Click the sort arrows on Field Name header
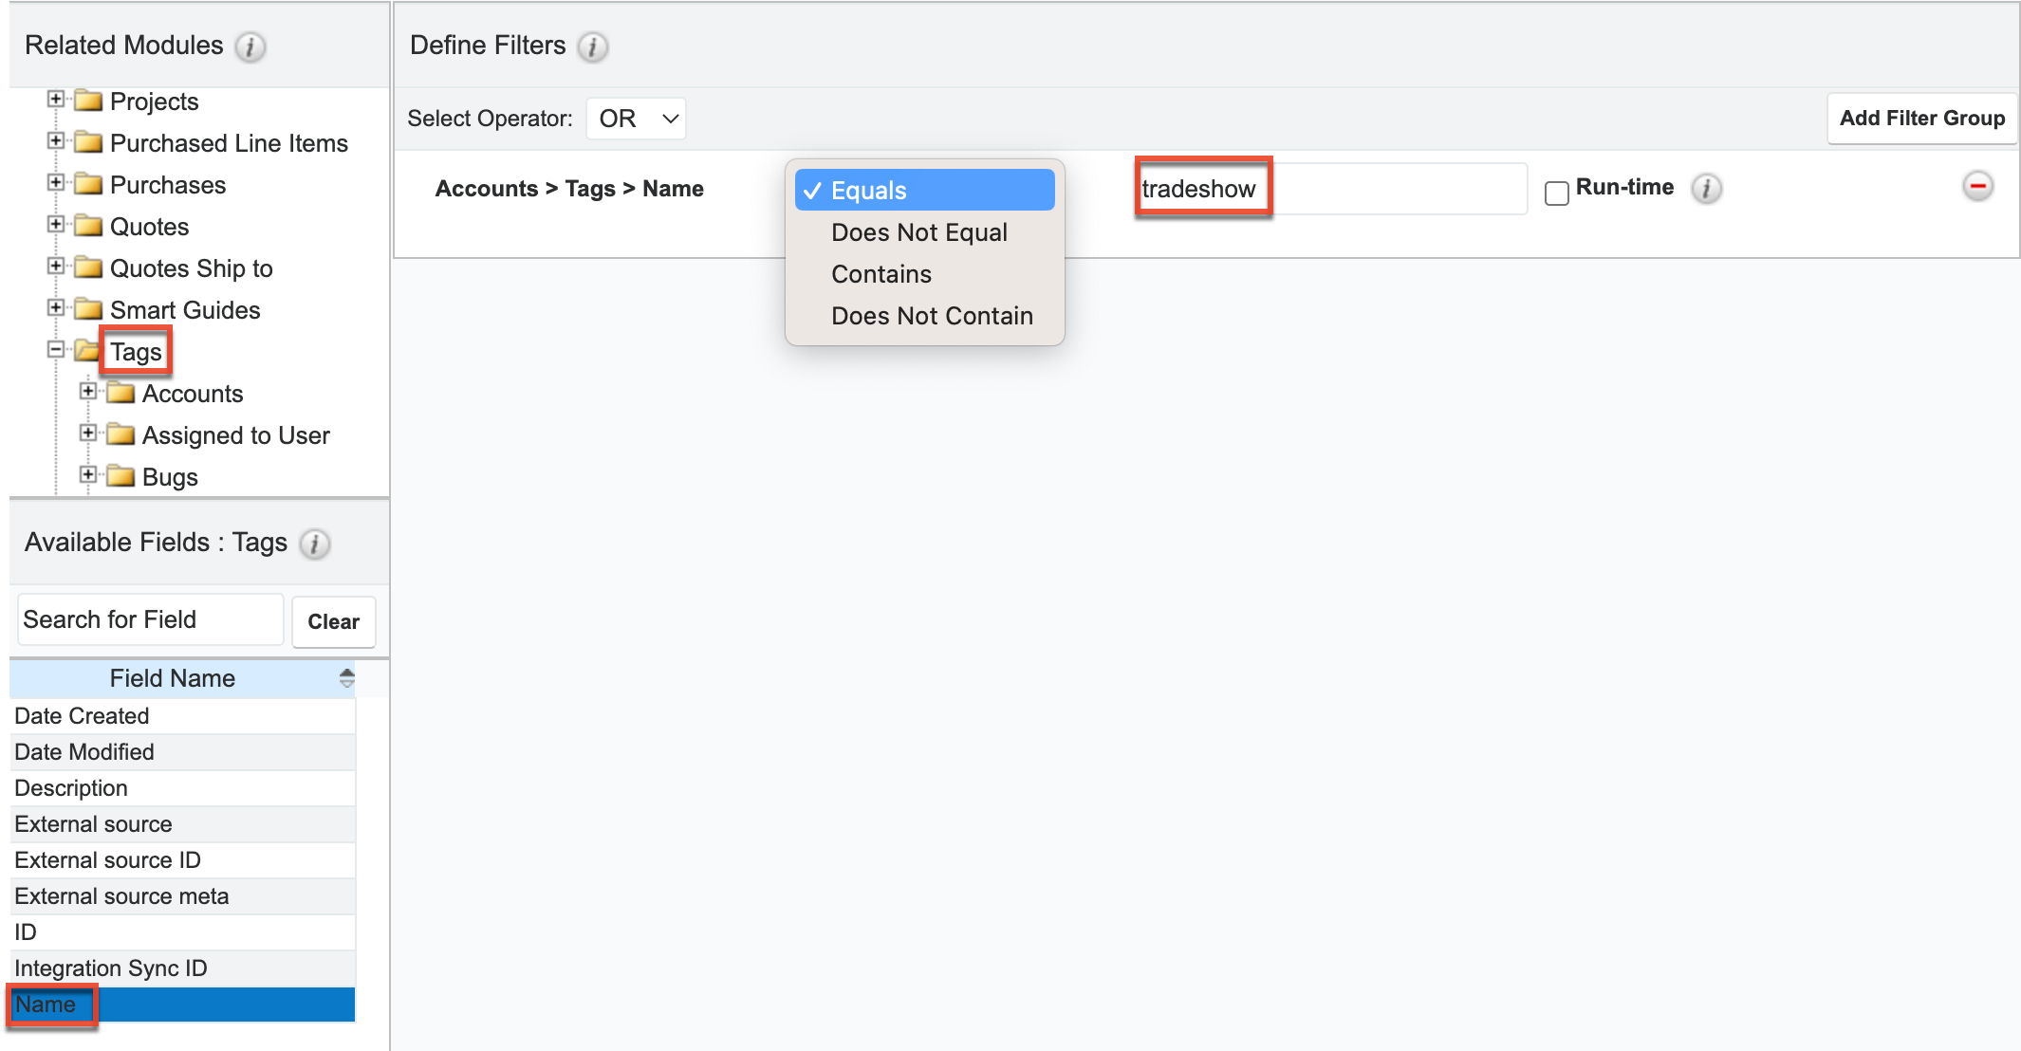 coord(345,678)
